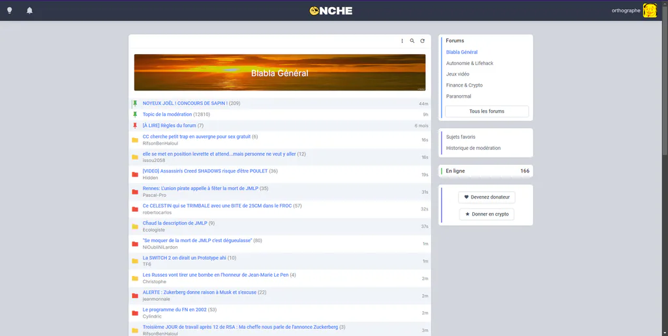Click the Devenez donateur button
The image size is (668, 336).
coord(487,197)
